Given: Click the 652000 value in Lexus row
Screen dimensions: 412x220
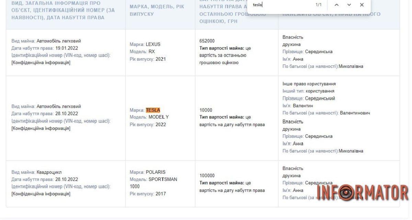Looking at the screenshot, I should pos(207,41).
